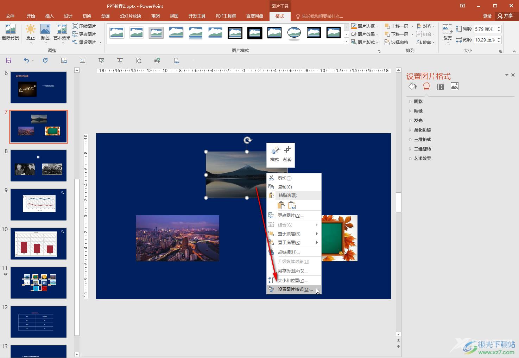Image resolution: width=519 pixels, height=358 pixels.
Task: Click the print preview magnifier icon
Action: point(139,60)
